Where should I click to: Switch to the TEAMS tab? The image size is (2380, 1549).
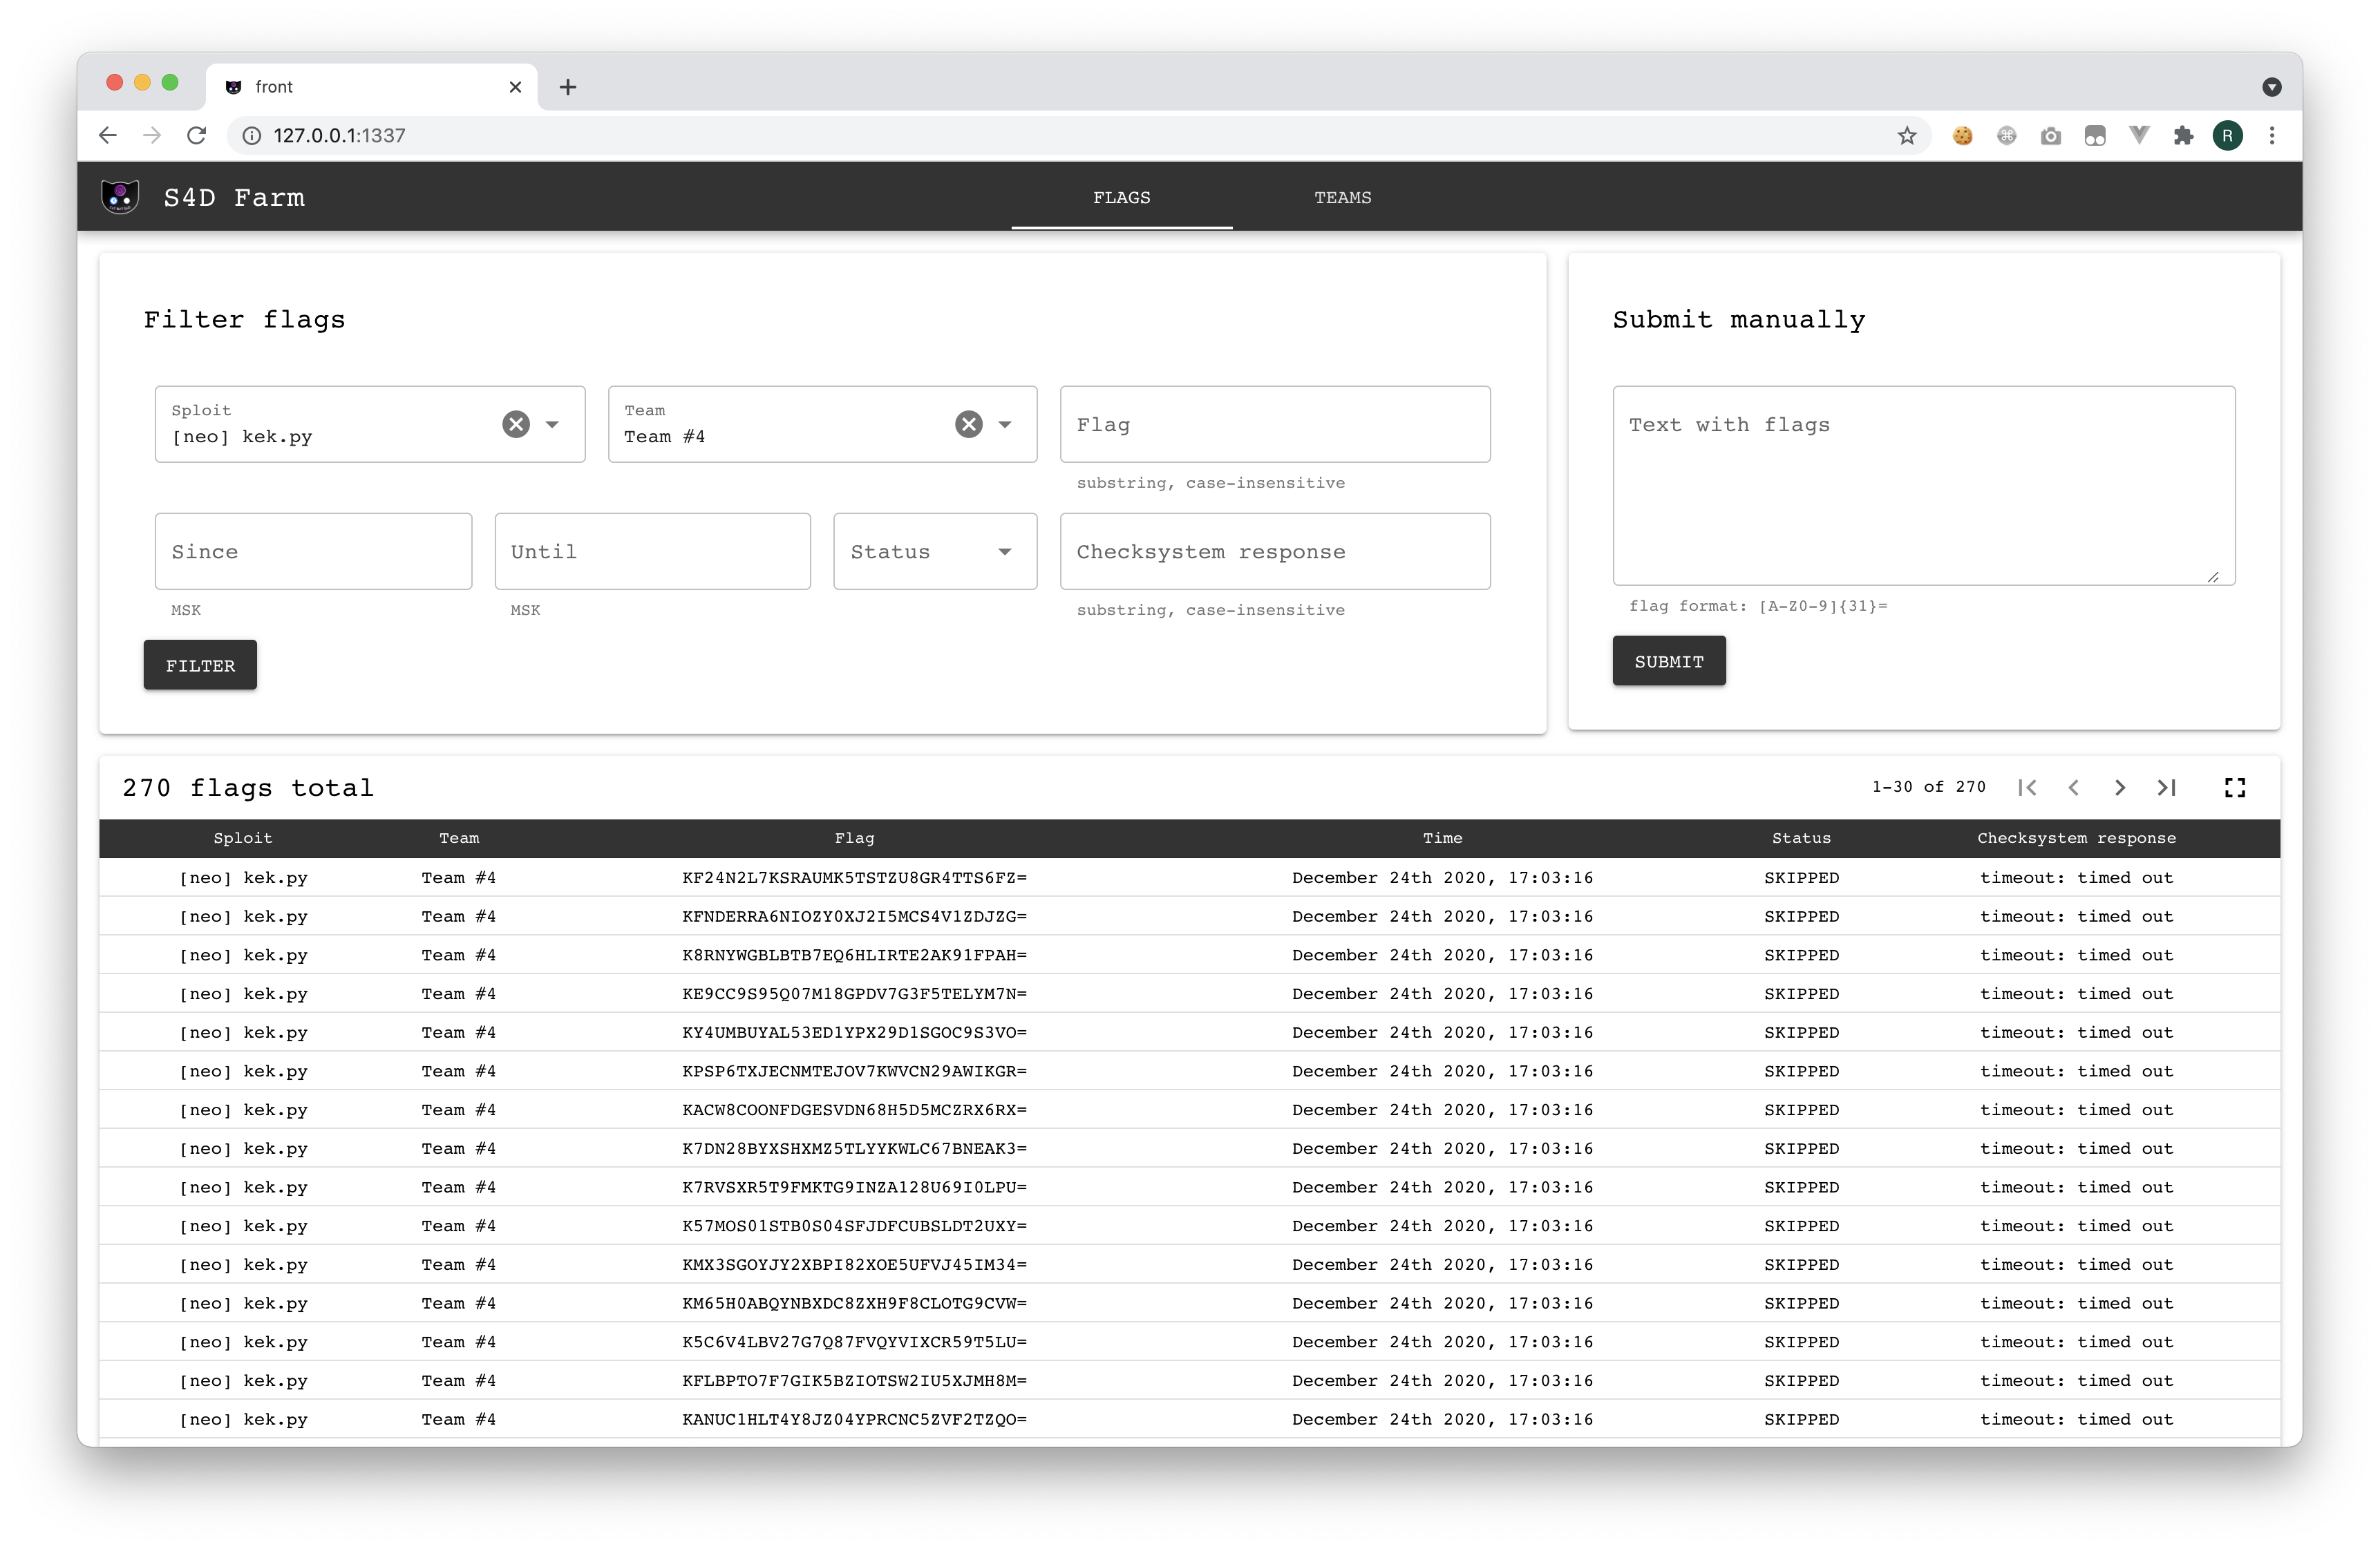tap(1342, 197)
